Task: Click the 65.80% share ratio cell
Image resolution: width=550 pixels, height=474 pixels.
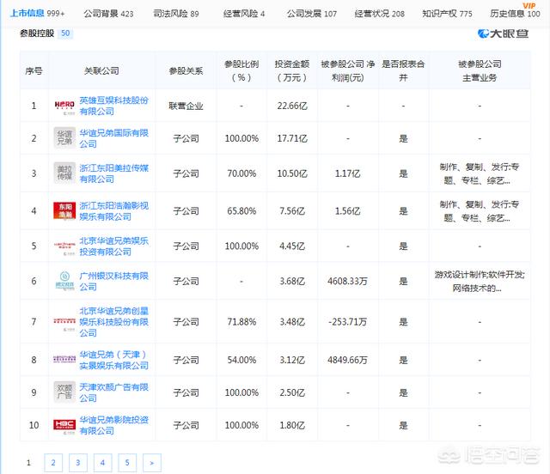Action: 241,211
